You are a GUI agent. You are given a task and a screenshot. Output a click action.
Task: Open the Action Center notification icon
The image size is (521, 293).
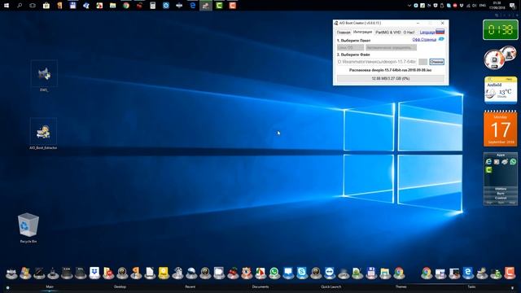click(x=513, y=6)
